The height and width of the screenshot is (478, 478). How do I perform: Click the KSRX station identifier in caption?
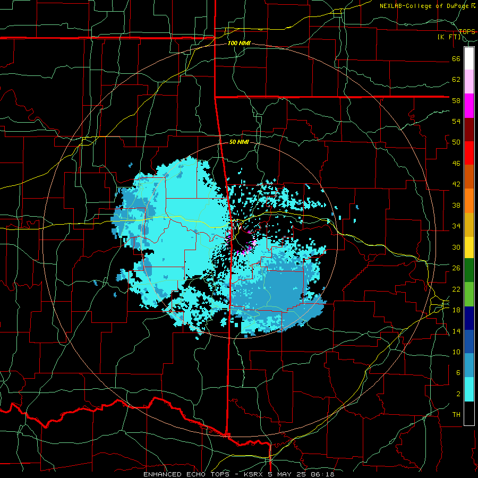point(254,474)
